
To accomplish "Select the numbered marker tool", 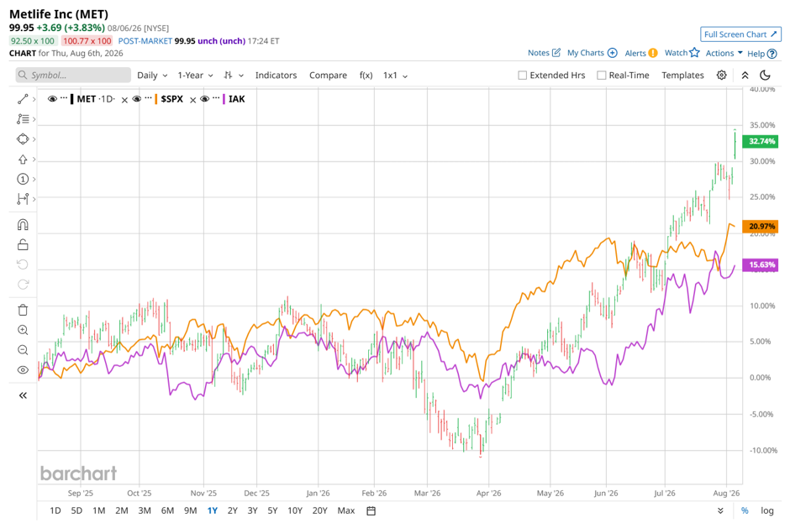I will (x=23, y=179).
